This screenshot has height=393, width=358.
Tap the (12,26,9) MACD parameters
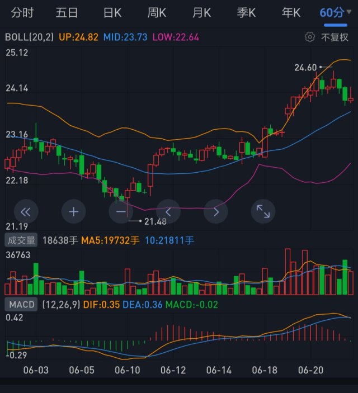click(x=61, y=305)
